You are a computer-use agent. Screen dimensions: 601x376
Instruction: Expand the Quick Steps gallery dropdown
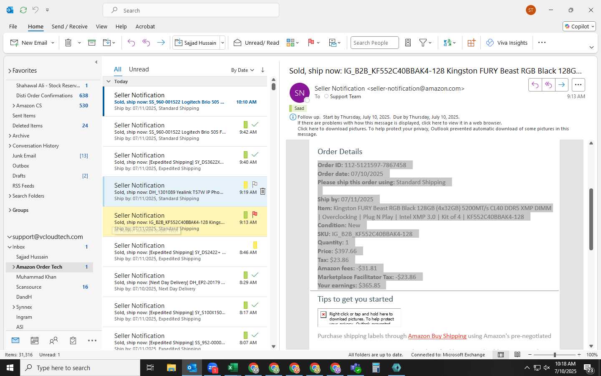coord(222,43)
